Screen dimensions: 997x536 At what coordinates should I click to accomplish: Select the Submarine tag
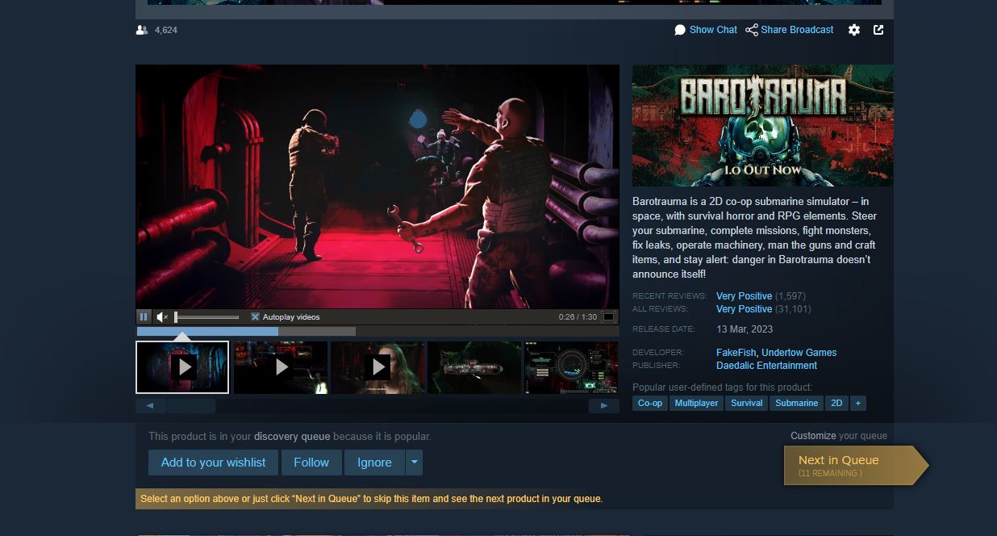click(x=796, y=403)
